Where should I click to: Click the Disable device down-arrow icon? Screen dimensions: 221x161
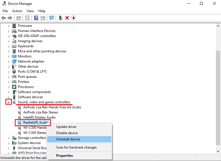74,18
